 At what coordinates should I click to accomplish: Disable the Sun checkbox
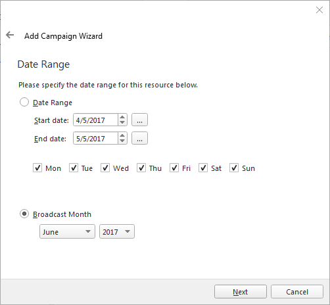234,168
